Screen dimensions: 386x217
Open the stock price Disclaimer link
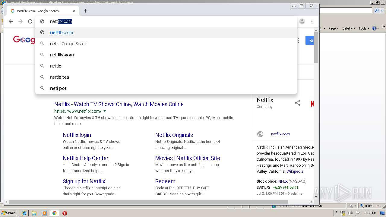click(296, 193)
